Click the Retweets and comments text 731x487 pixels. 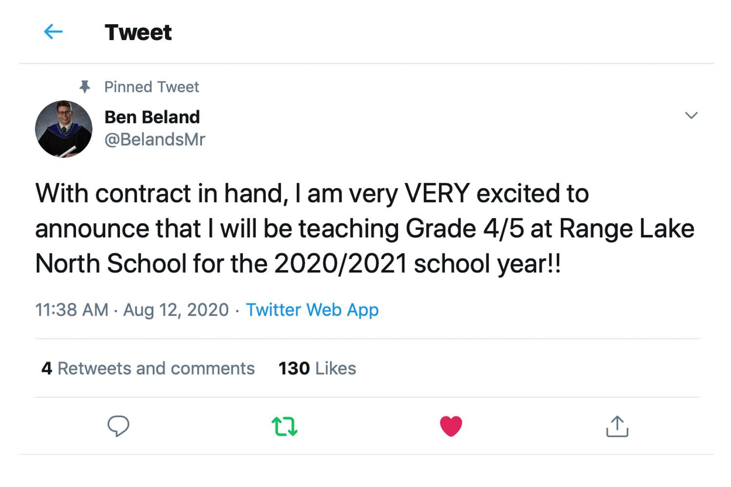click(156, 368)
